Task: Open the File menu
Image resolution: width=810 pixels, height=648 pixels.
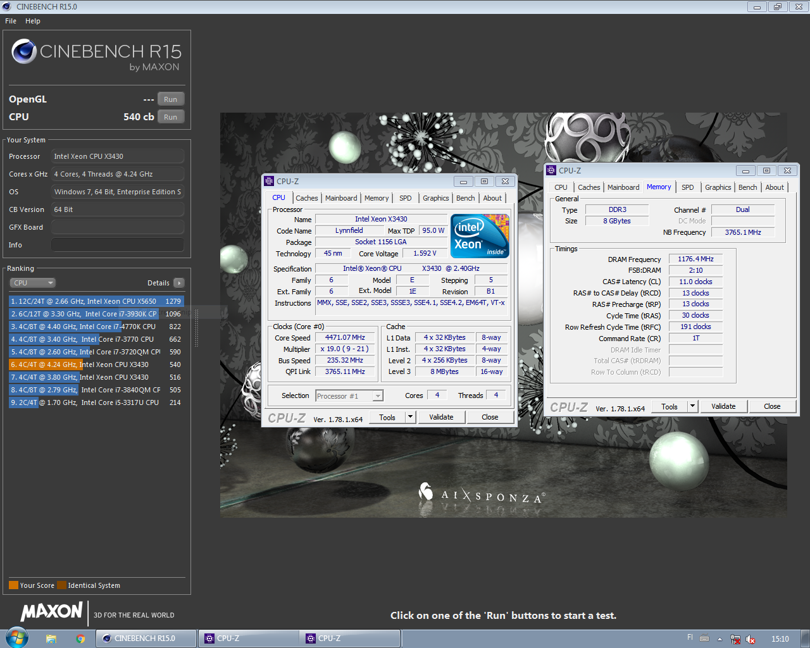Action: [x=11, y=21]
